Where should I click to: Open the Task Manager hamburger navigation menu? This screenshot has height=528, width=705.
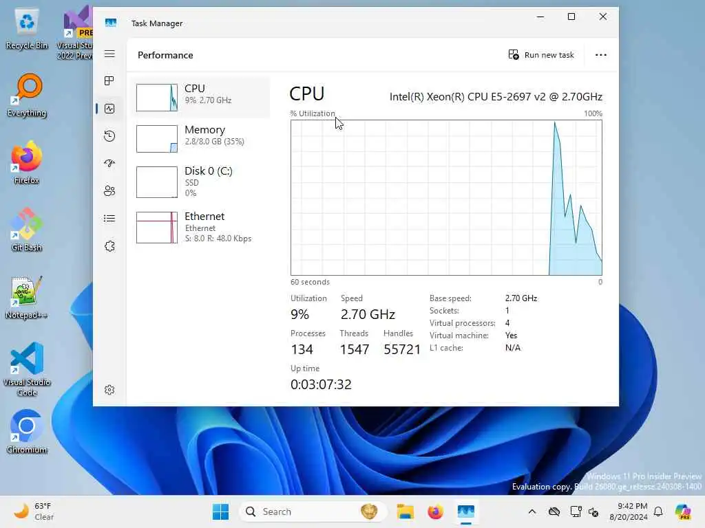(109, 54)
